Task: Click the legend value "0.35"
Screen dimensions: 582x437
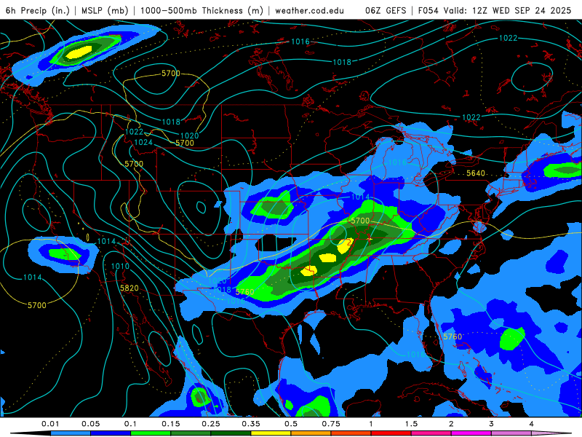Action: [251, 424]
